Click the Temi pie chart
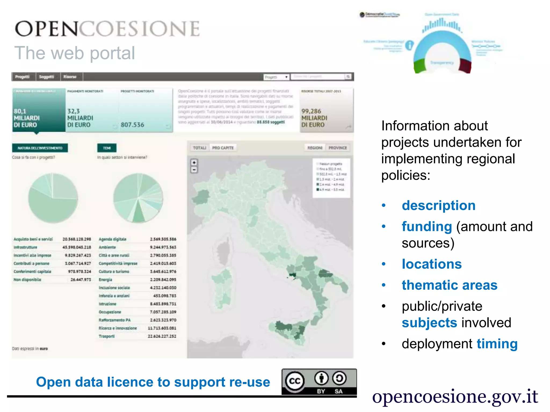Image resolution: width=550 pixels, height=412 pixels. pyautogui.click(x=138, y=198)
